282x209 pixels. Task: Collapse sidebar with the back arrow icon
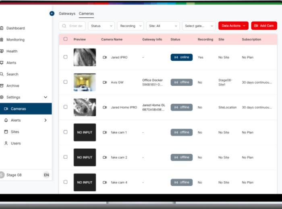52,14
